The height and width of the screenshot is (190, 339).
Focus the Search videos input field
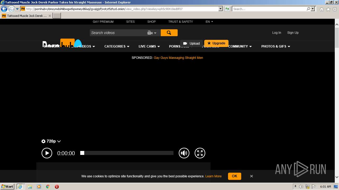pyautogui.click(x=118, y=33)
